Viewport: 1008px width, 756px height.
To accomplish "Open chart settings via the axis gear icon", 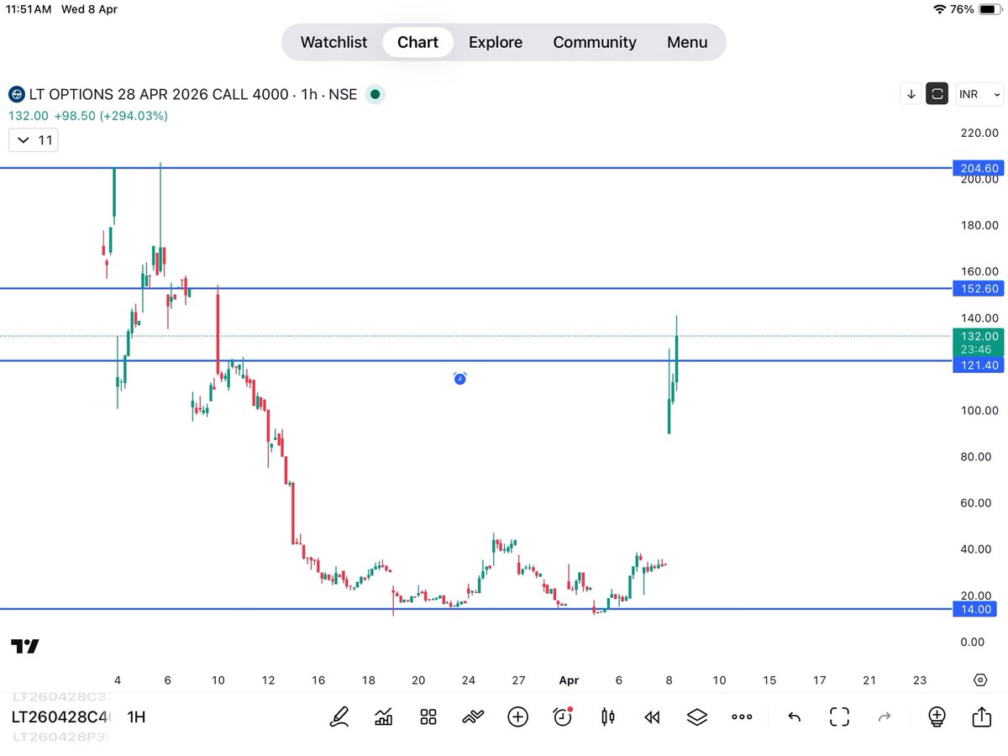I will click(x=979, y=680).
